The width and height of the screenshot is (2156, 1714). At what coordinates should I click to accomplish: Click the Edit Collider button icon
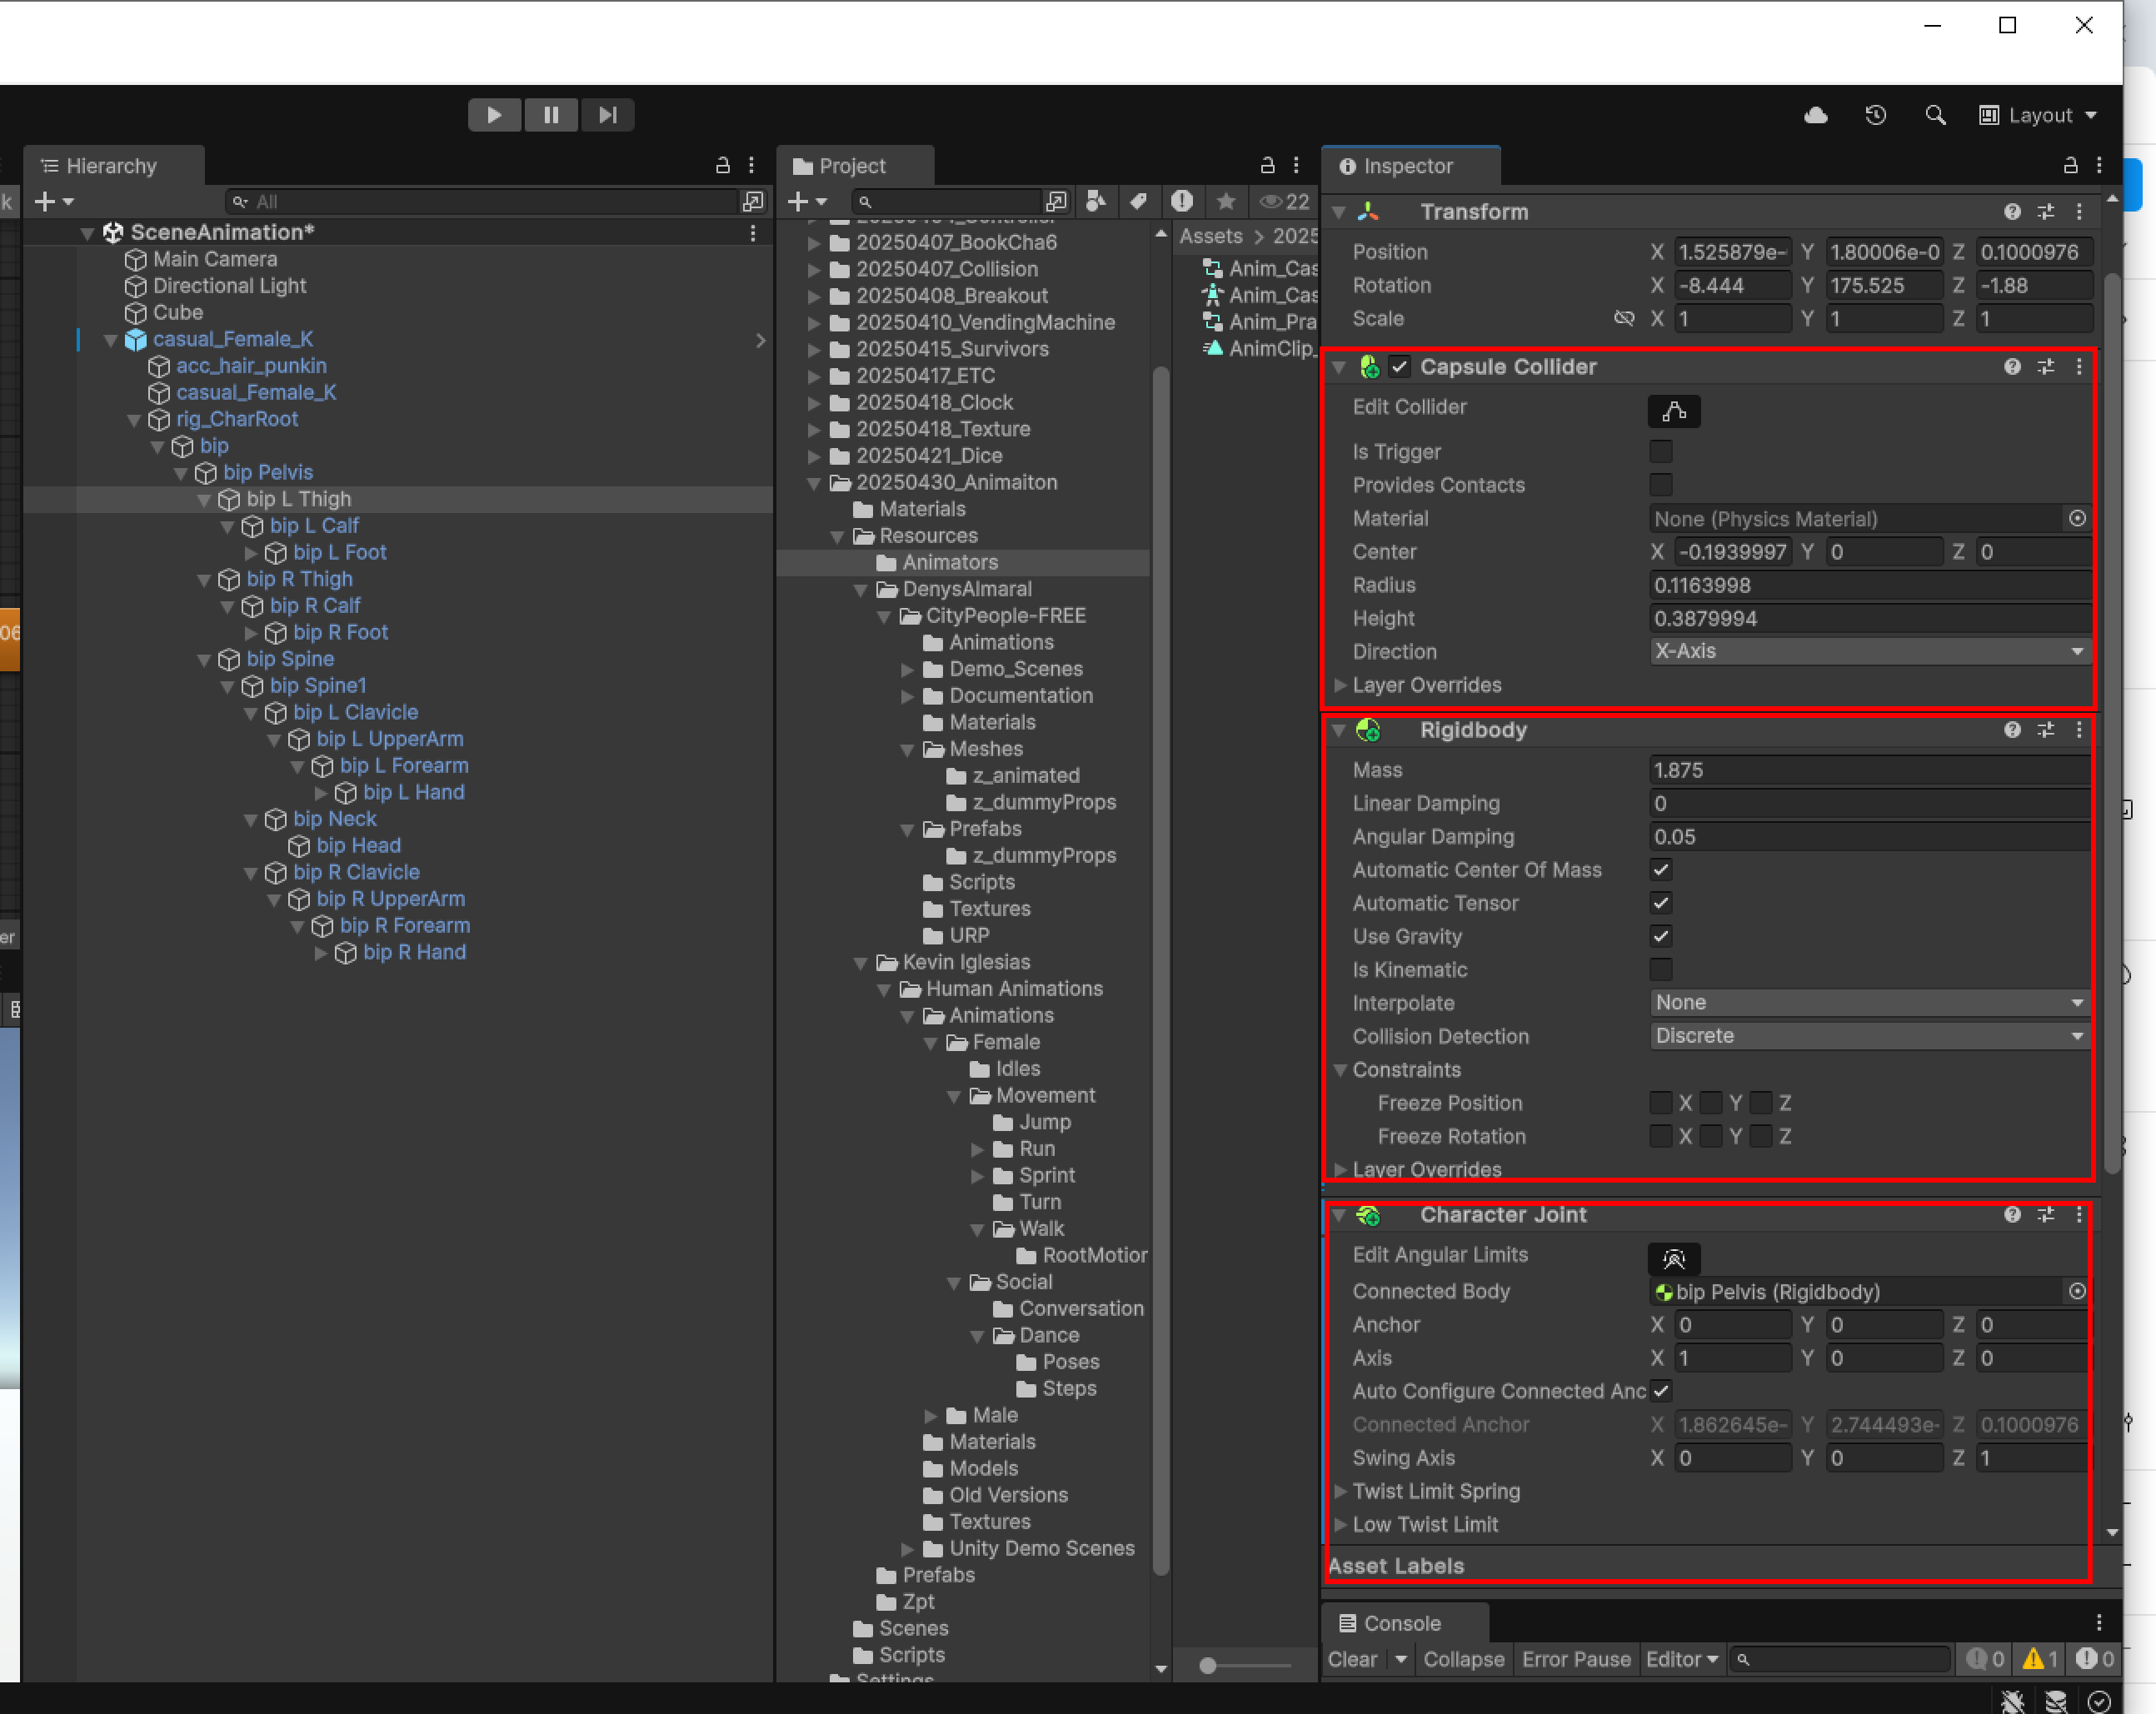coord(1673,410)
